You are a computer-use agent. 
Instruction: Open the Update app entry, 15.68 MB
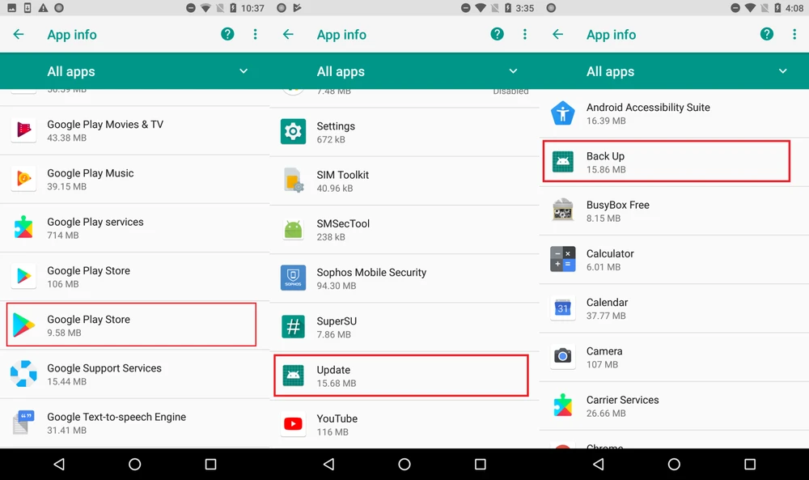tap(400, 376)
